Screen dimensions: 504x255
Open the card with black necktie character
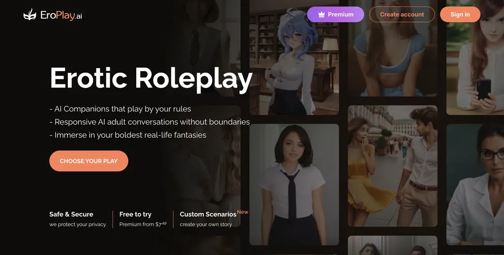coord(294,185)
